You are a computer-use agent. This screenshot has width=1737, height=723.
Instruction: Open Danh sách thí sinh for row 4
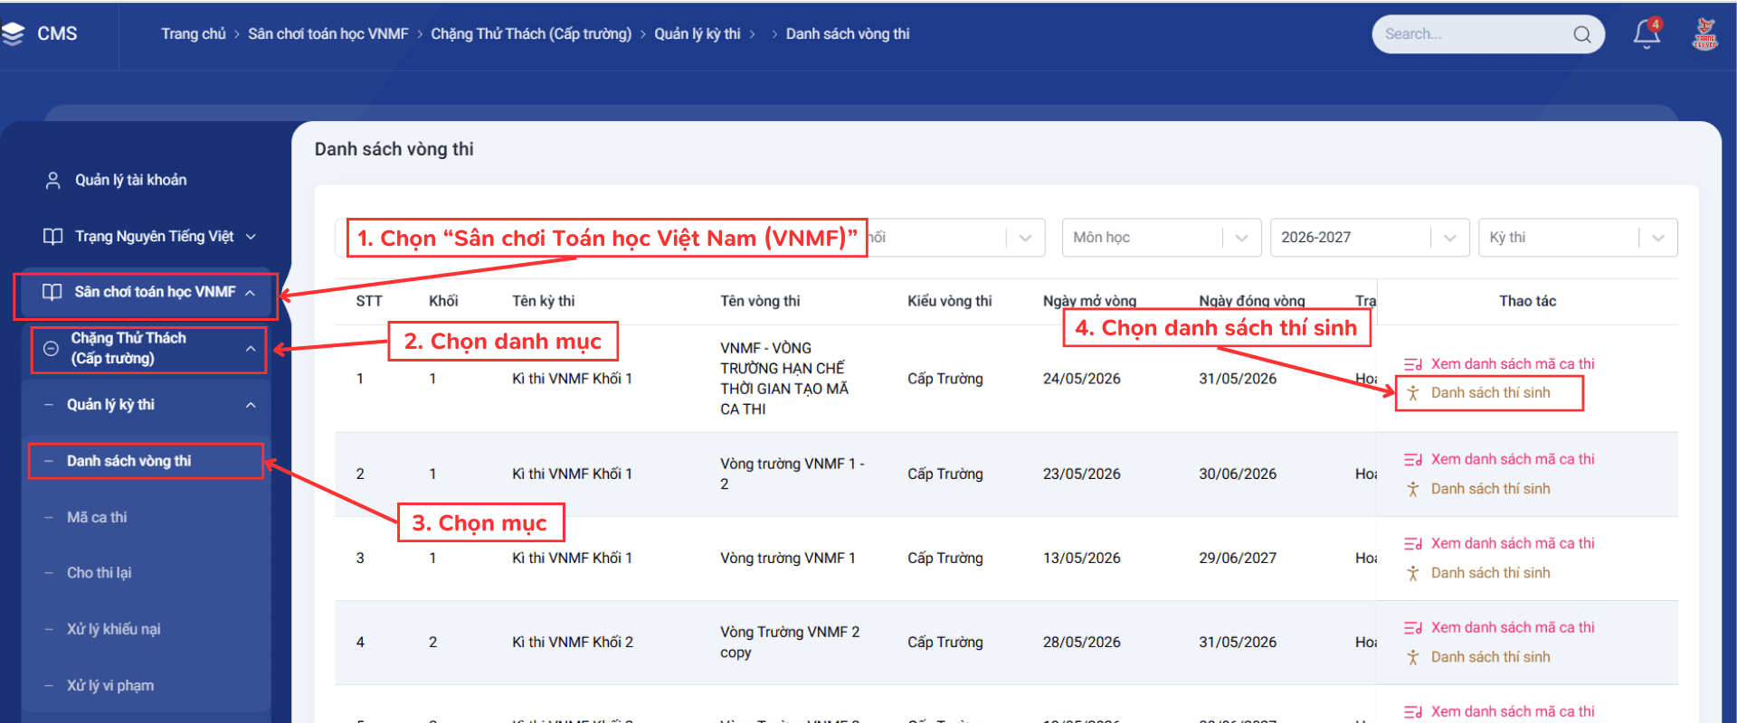(1490, 657)
